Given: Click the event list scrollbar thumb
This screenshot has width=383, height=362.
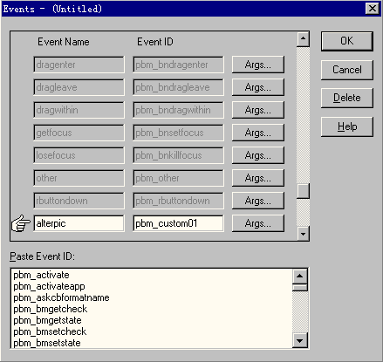Looking at the screenshot, I should click(x=303, y=191).
